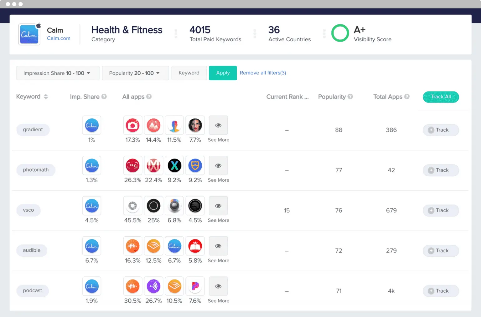Click the 12.5% Audible app in audible row
481x317 pixels.
(x=153, y=246)
